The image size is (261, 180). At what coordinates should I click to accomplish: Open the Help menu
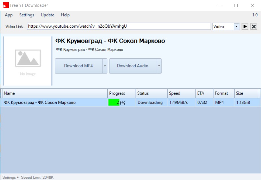65,15
